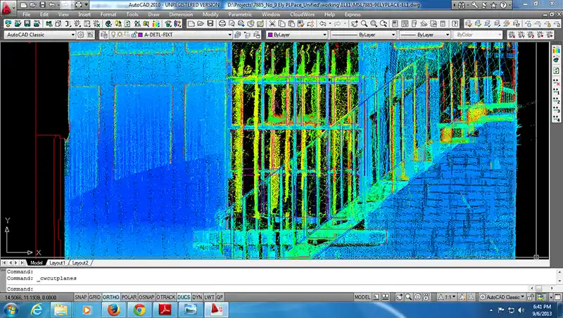Click the Save icon in Quick Access toolbar
Screen dimensions: 563x318
42,5
